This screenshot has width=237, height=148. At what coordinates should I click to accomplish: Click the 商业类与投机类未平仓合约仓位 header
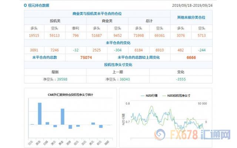(97, 14)
